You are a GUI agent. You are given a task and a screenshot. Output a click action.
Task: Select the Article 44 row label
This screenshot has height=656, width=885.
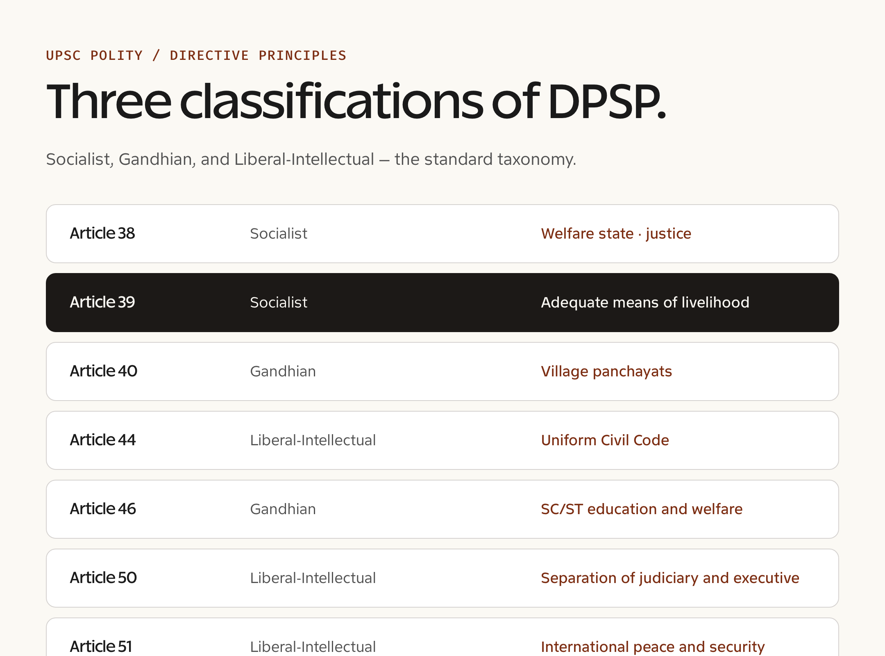[x=103, y=440]
